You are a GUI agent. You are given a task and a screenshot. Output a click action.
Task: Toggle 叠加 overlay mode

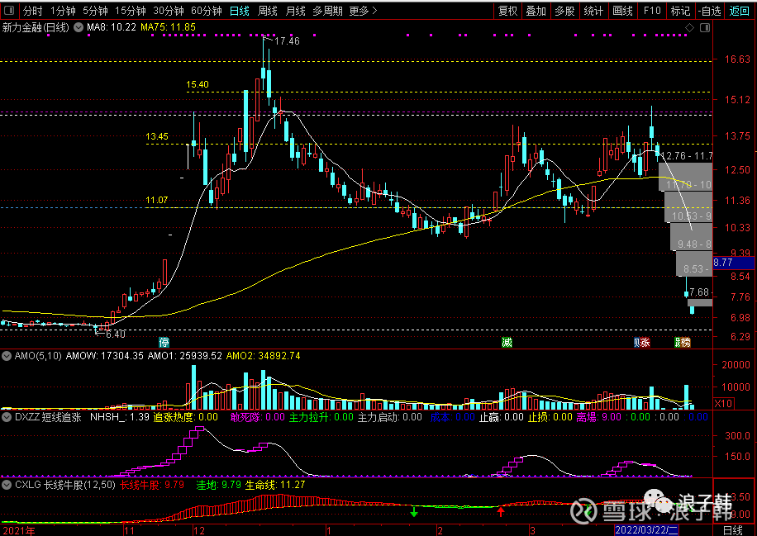(536, 11)
